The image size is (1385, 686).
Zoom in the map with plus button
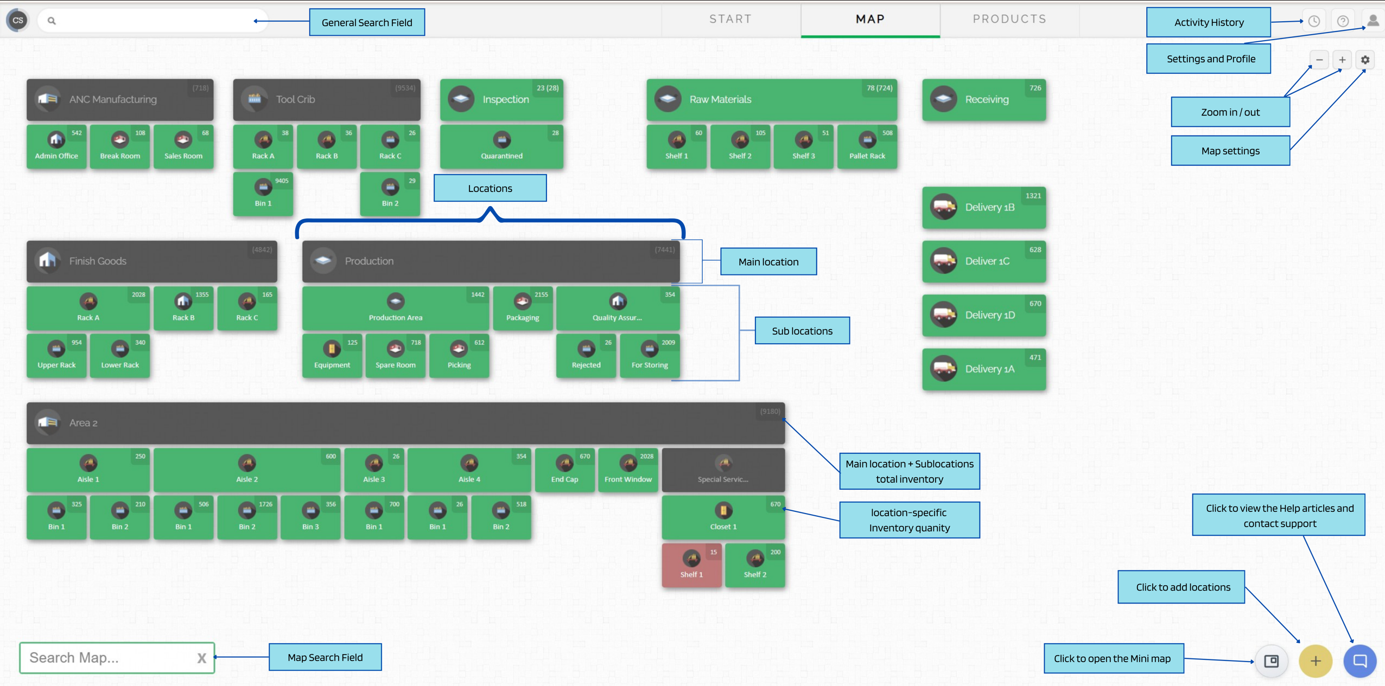(1342, 60)
